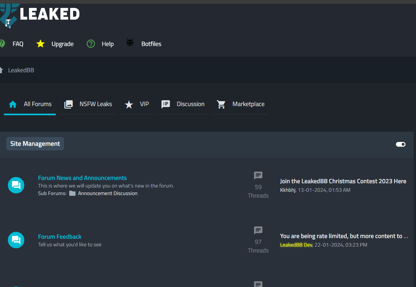Click the 'Sub Forums:' label
This screenshot has height=287, width=416.
pos(52,193)
